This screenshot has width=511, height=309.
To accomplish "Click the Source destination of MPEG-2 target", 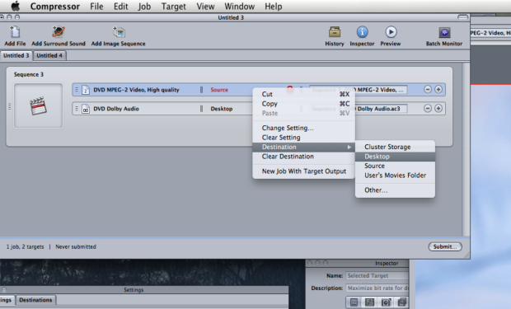I will pos(219,90).
